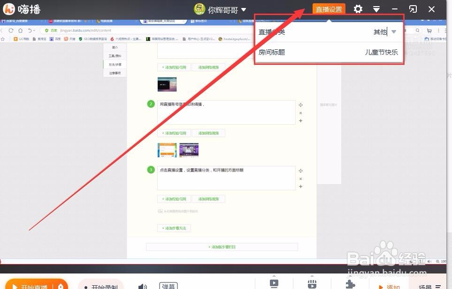Click 添加网络视频 under step 3
452x289 pixels.
click(208, 199)
